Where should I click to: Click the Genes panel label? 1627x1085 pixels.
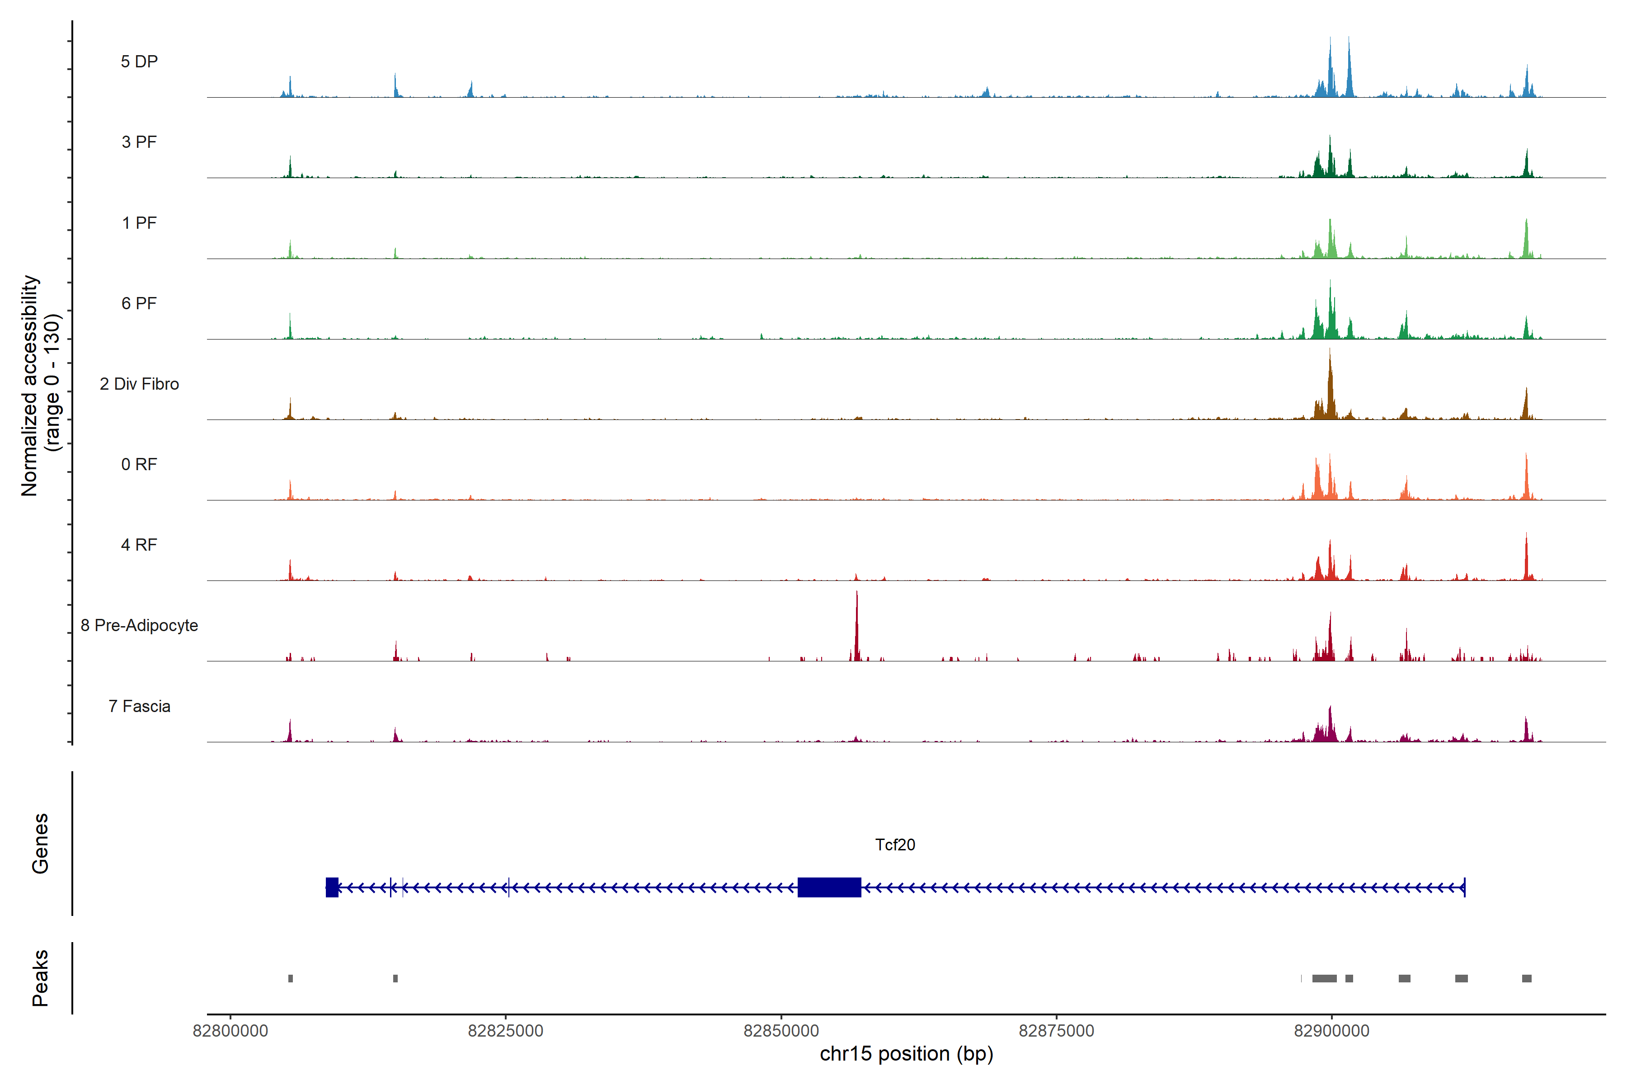(40, 844)
